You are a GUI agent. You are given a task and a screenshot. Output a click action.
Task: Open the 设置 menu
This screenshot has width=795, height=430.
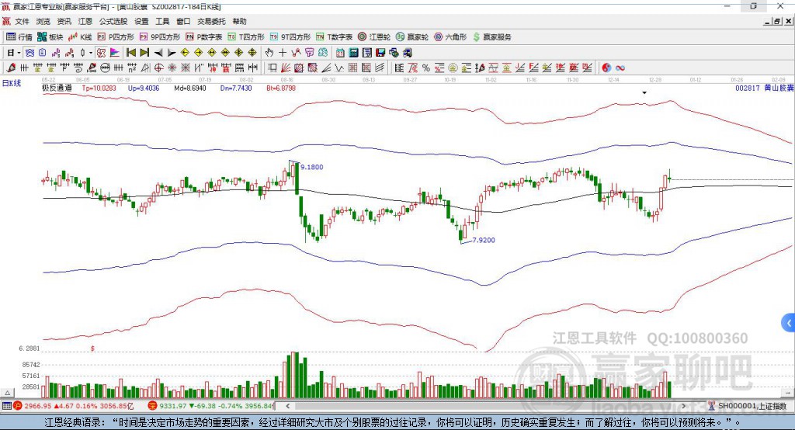click(x=141, y=21)
